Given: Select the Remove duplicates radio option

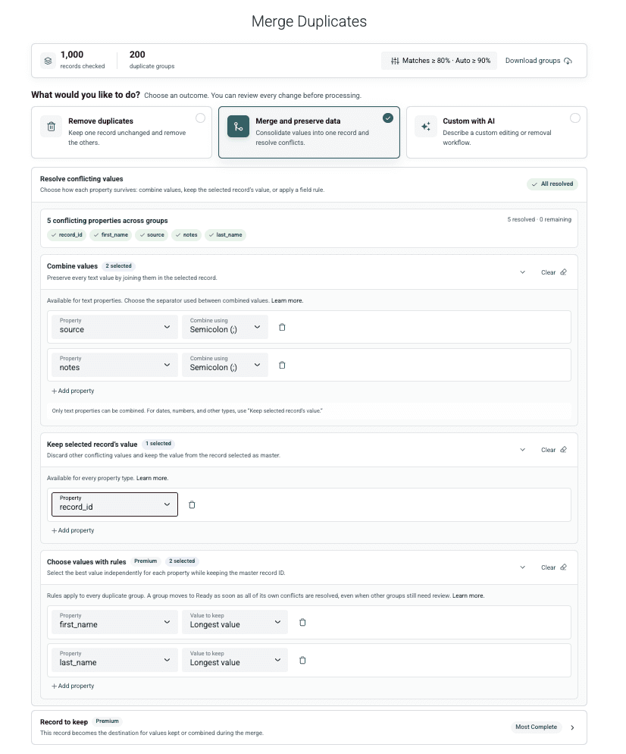Looking at the screenshot, I should click(x=200, y=118).
